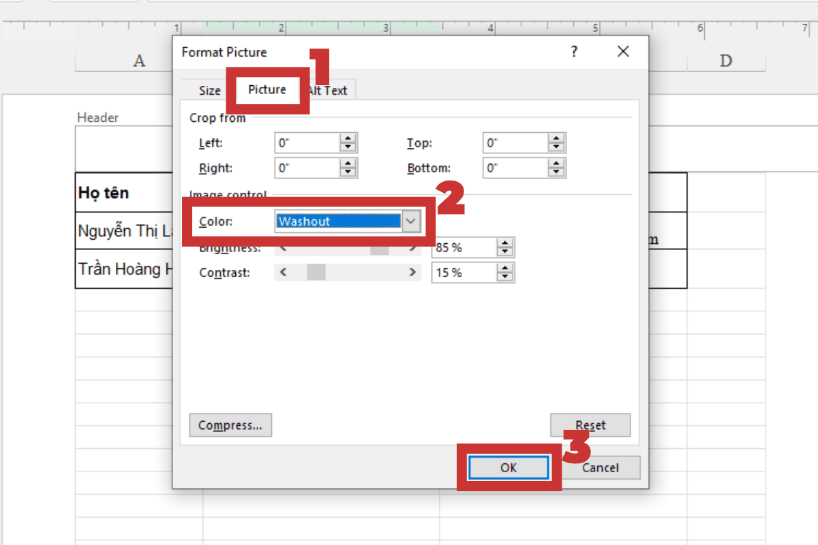Select the Picture tab

click(267, 89)
